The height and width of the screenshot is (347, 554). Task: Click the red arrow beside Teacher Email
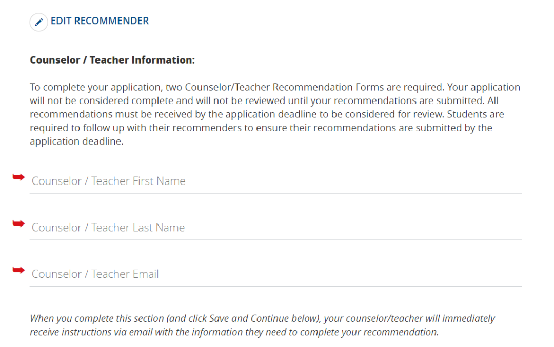[18, 270]
